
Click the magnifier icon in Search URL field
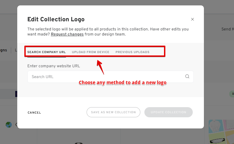coord(187,76)
